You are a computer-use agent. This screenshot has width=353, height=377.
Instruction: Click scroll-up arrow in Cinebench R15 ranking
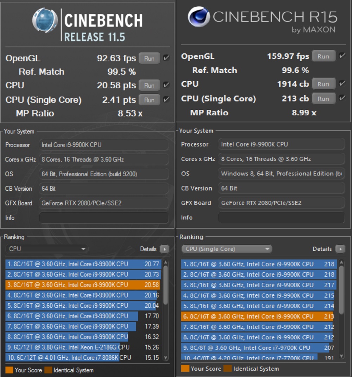[341, 263]
